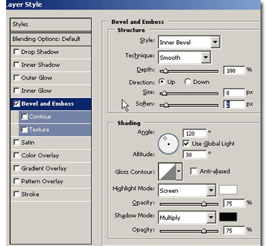Click the Highlight Opacity value field

click(234, 203)
